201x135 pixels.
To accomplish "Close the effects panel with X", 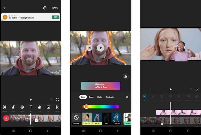I will pyautogui.click(x=127, y=97).
